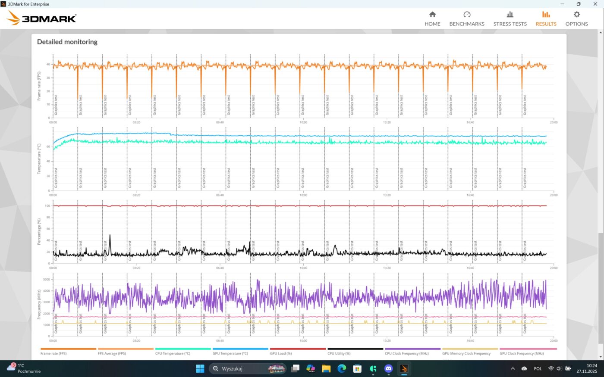The height and width of the screenshot is (377, 604).
Task: Select the Results tab
Action: 546,19
